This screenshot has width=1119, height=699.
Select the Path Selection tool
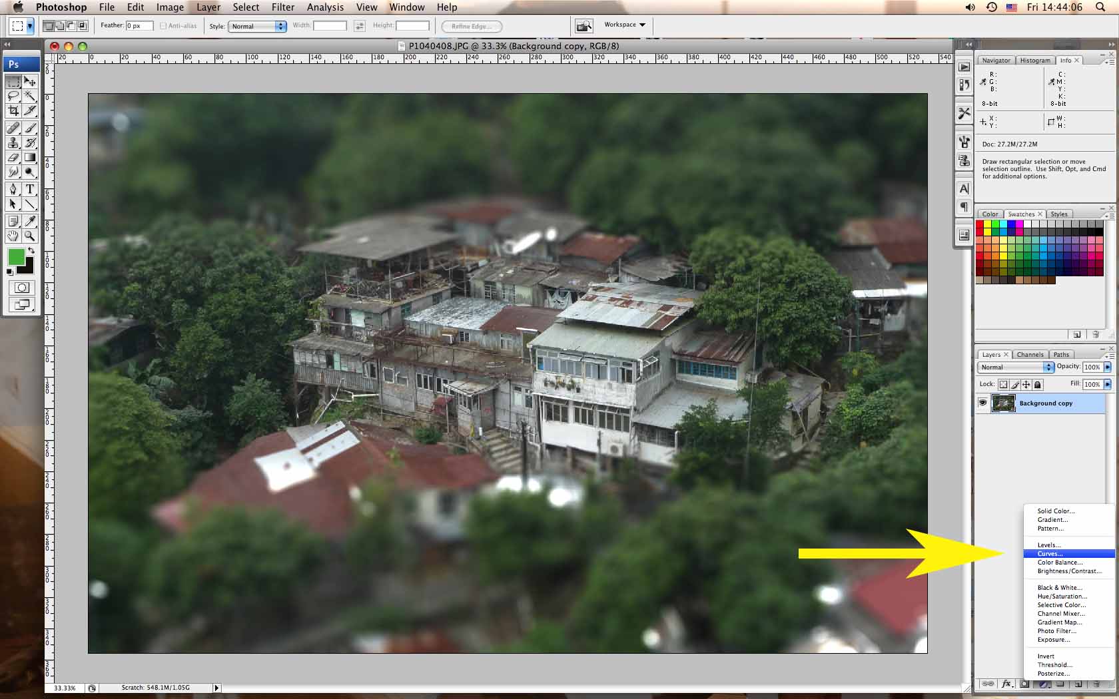pyautogui.click(x=13, y=204)
